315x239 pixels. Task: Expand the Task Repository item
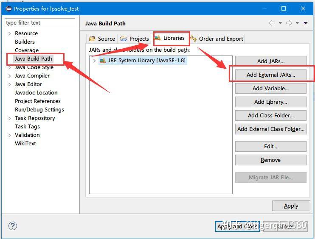[9, 119]
